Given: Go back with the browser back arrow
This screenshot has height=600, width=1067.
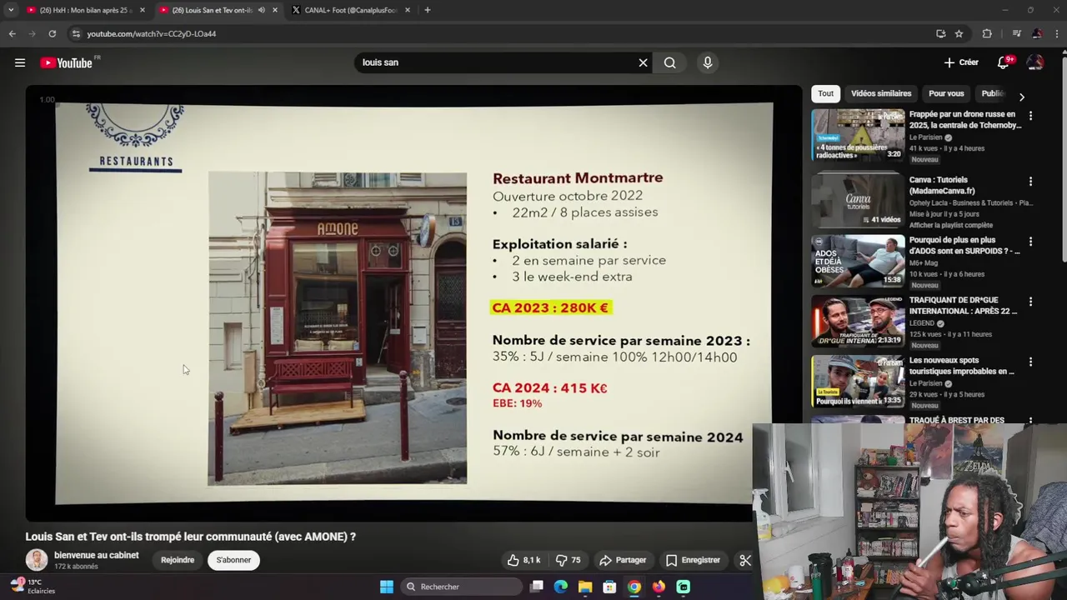Looking at the screenshot, I should [12, 33].
